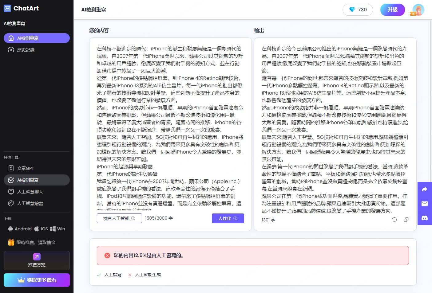Click the 其他工具 section label
Viewport: 432px width, 293px height.
click(11, 157)
